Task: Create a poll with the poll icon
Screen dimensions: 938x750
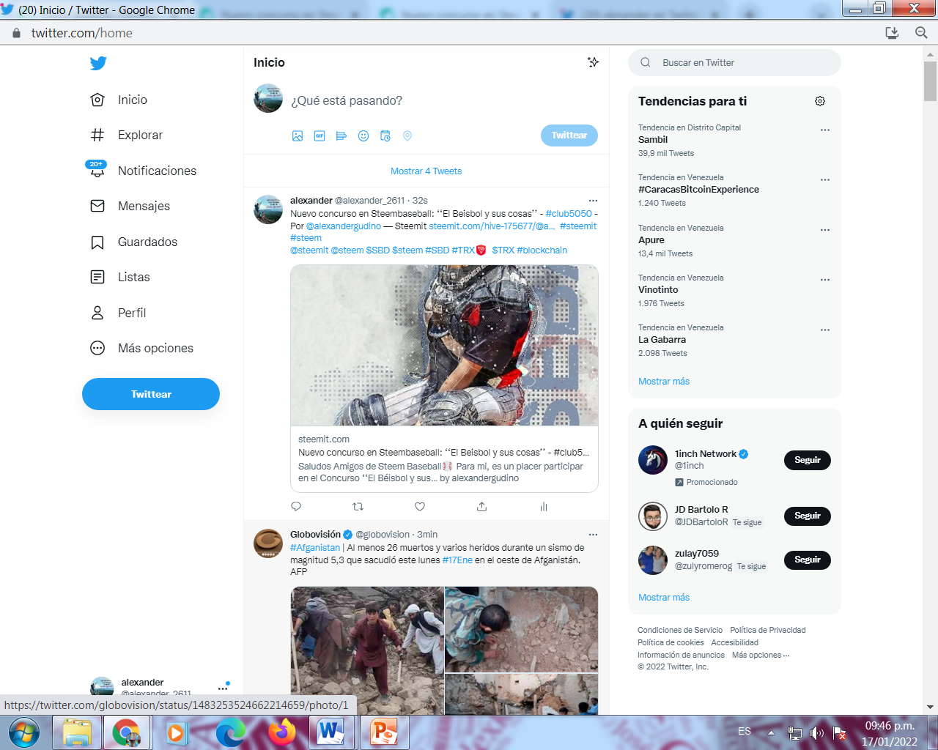Action: coord(341,135)
